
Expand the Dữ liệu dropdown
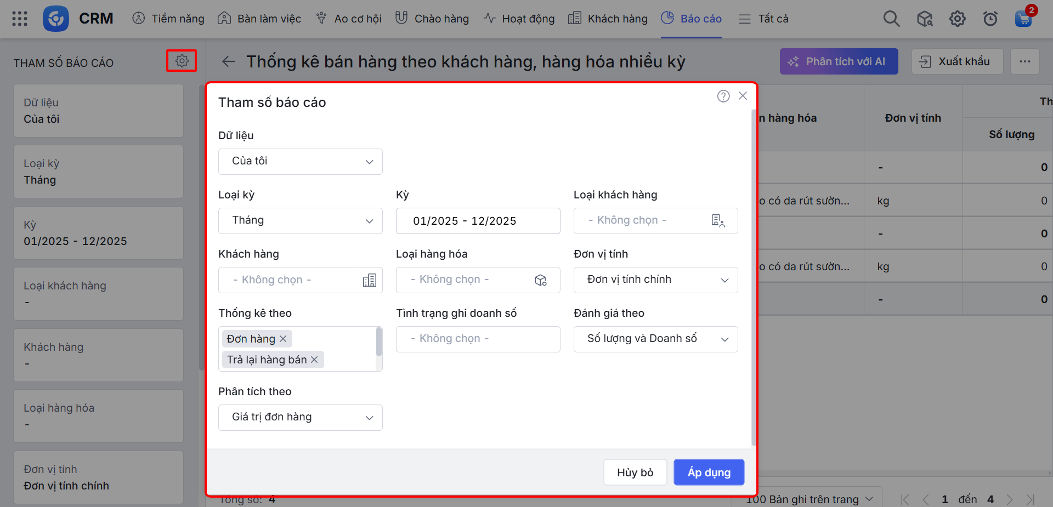300,162
